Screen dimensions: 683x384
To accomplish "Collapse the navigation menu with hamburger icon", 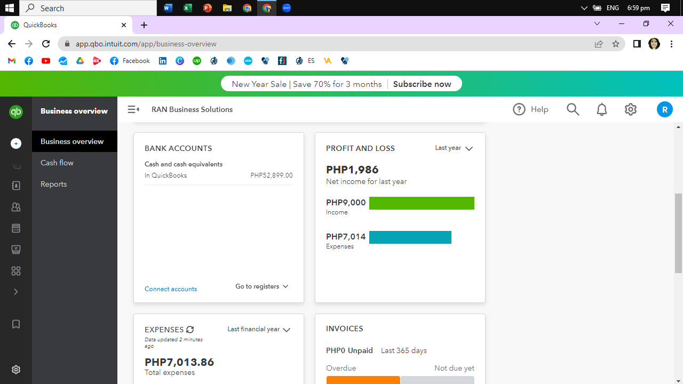I will [x=133, y=109].
